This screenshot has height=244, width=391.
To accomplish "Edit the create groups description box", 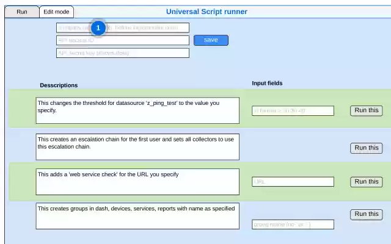I will pyautogui.click(x=137, y=216).
